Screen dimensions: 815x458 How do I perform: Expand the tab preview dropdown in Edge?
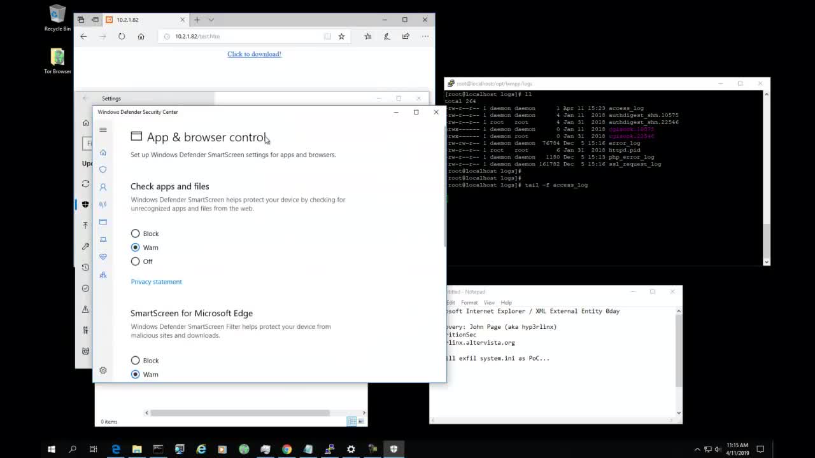coord(211,20)
